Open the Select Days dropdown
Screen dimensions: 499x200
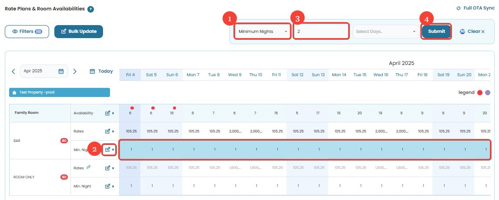(386, 31)
